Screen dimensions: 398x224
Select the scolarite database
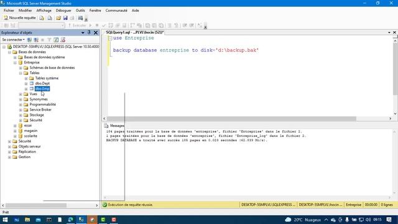coord(30,136)
